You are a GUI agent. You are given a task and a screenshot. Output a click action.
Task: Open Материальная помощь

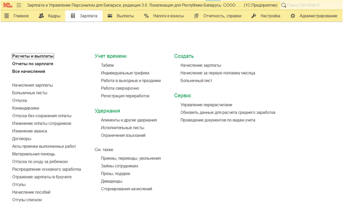tap(34, 154)
